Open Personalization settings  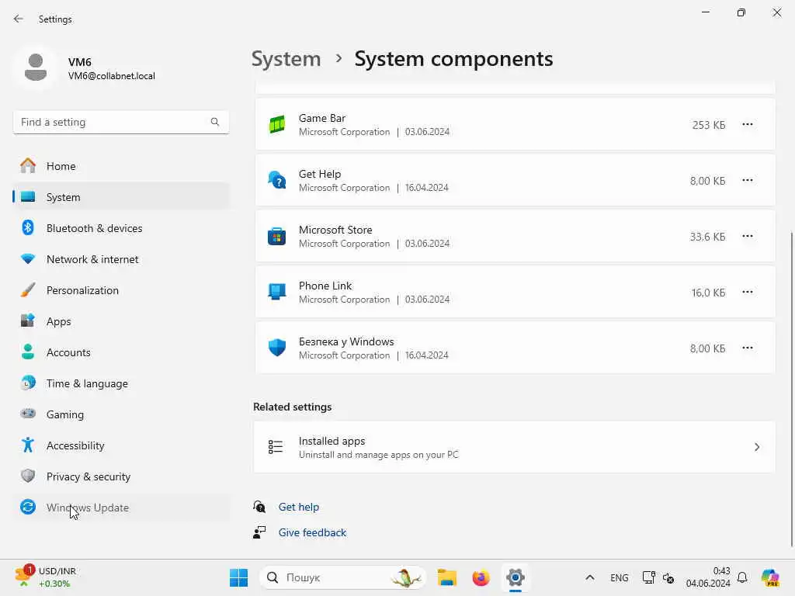pyautogui.click(x=120, y=290)
